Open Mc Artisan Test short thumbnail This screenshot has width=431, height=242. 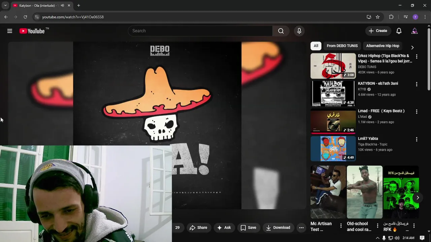tap(328, 192)
